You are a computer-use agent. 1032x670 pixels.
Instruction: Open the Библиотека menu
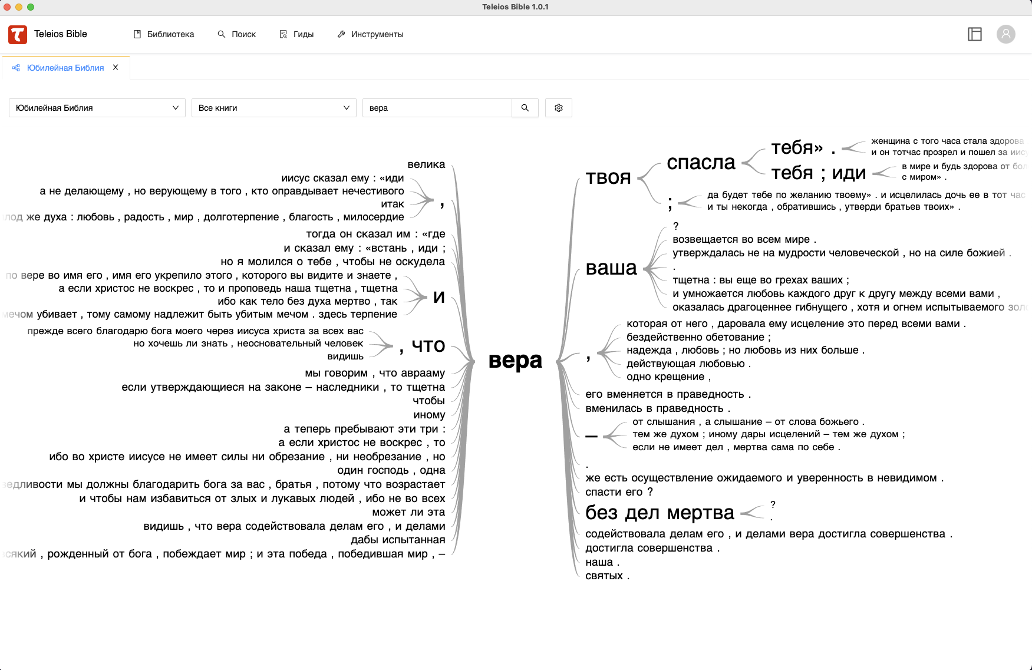click(x=164, y=34)
